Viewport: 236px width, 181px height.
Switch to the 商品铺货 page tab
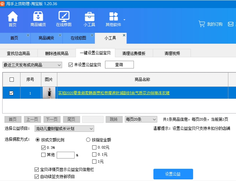pyautogui.click(x=46, y=38)
